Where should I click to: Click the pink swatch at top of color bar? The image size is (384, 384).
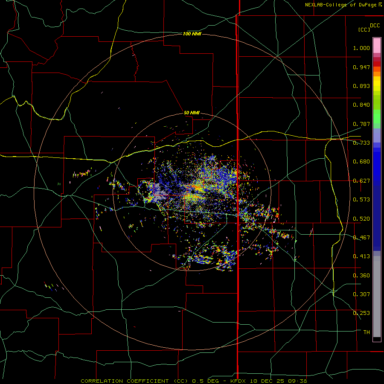[x=377, y=45]
